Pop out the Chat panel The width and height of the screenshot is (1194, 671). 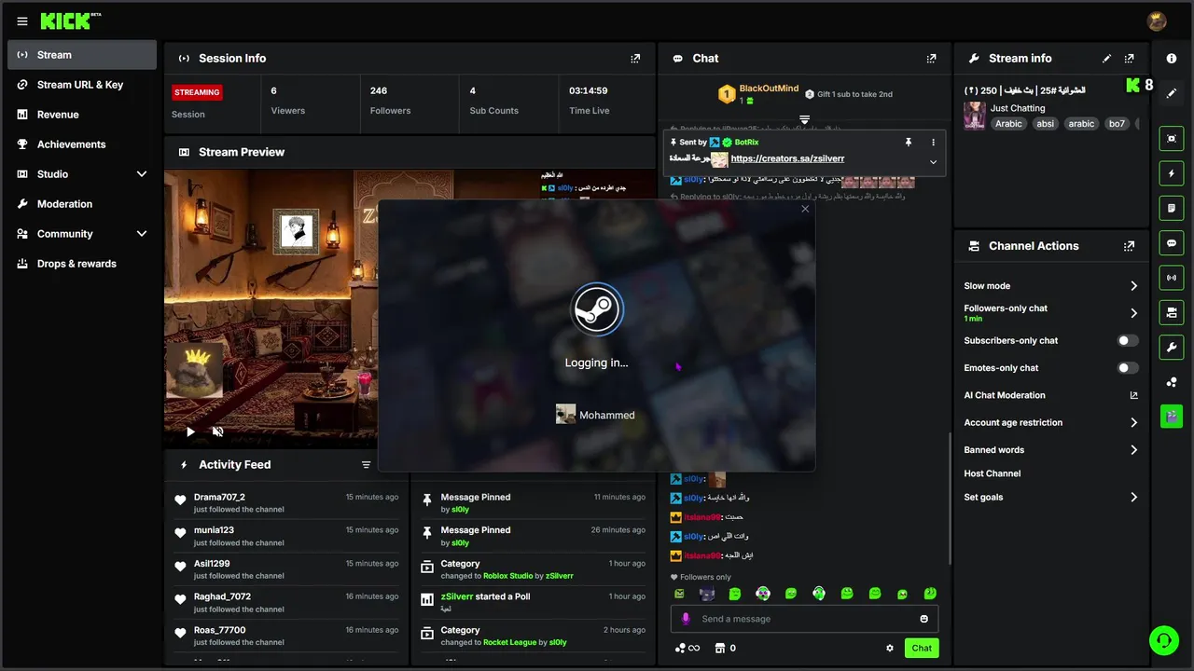931,58
